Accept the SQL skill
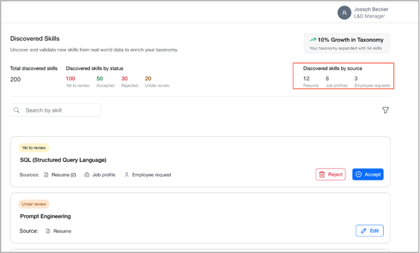420x253 pixels. 368,174
